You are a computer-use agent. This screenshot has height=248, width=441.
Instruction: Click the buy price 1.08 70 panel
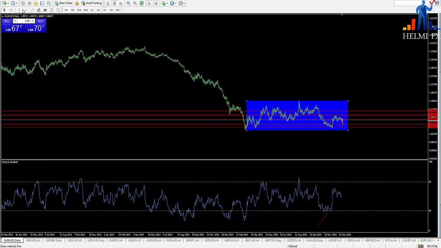(x=35, y=29)
